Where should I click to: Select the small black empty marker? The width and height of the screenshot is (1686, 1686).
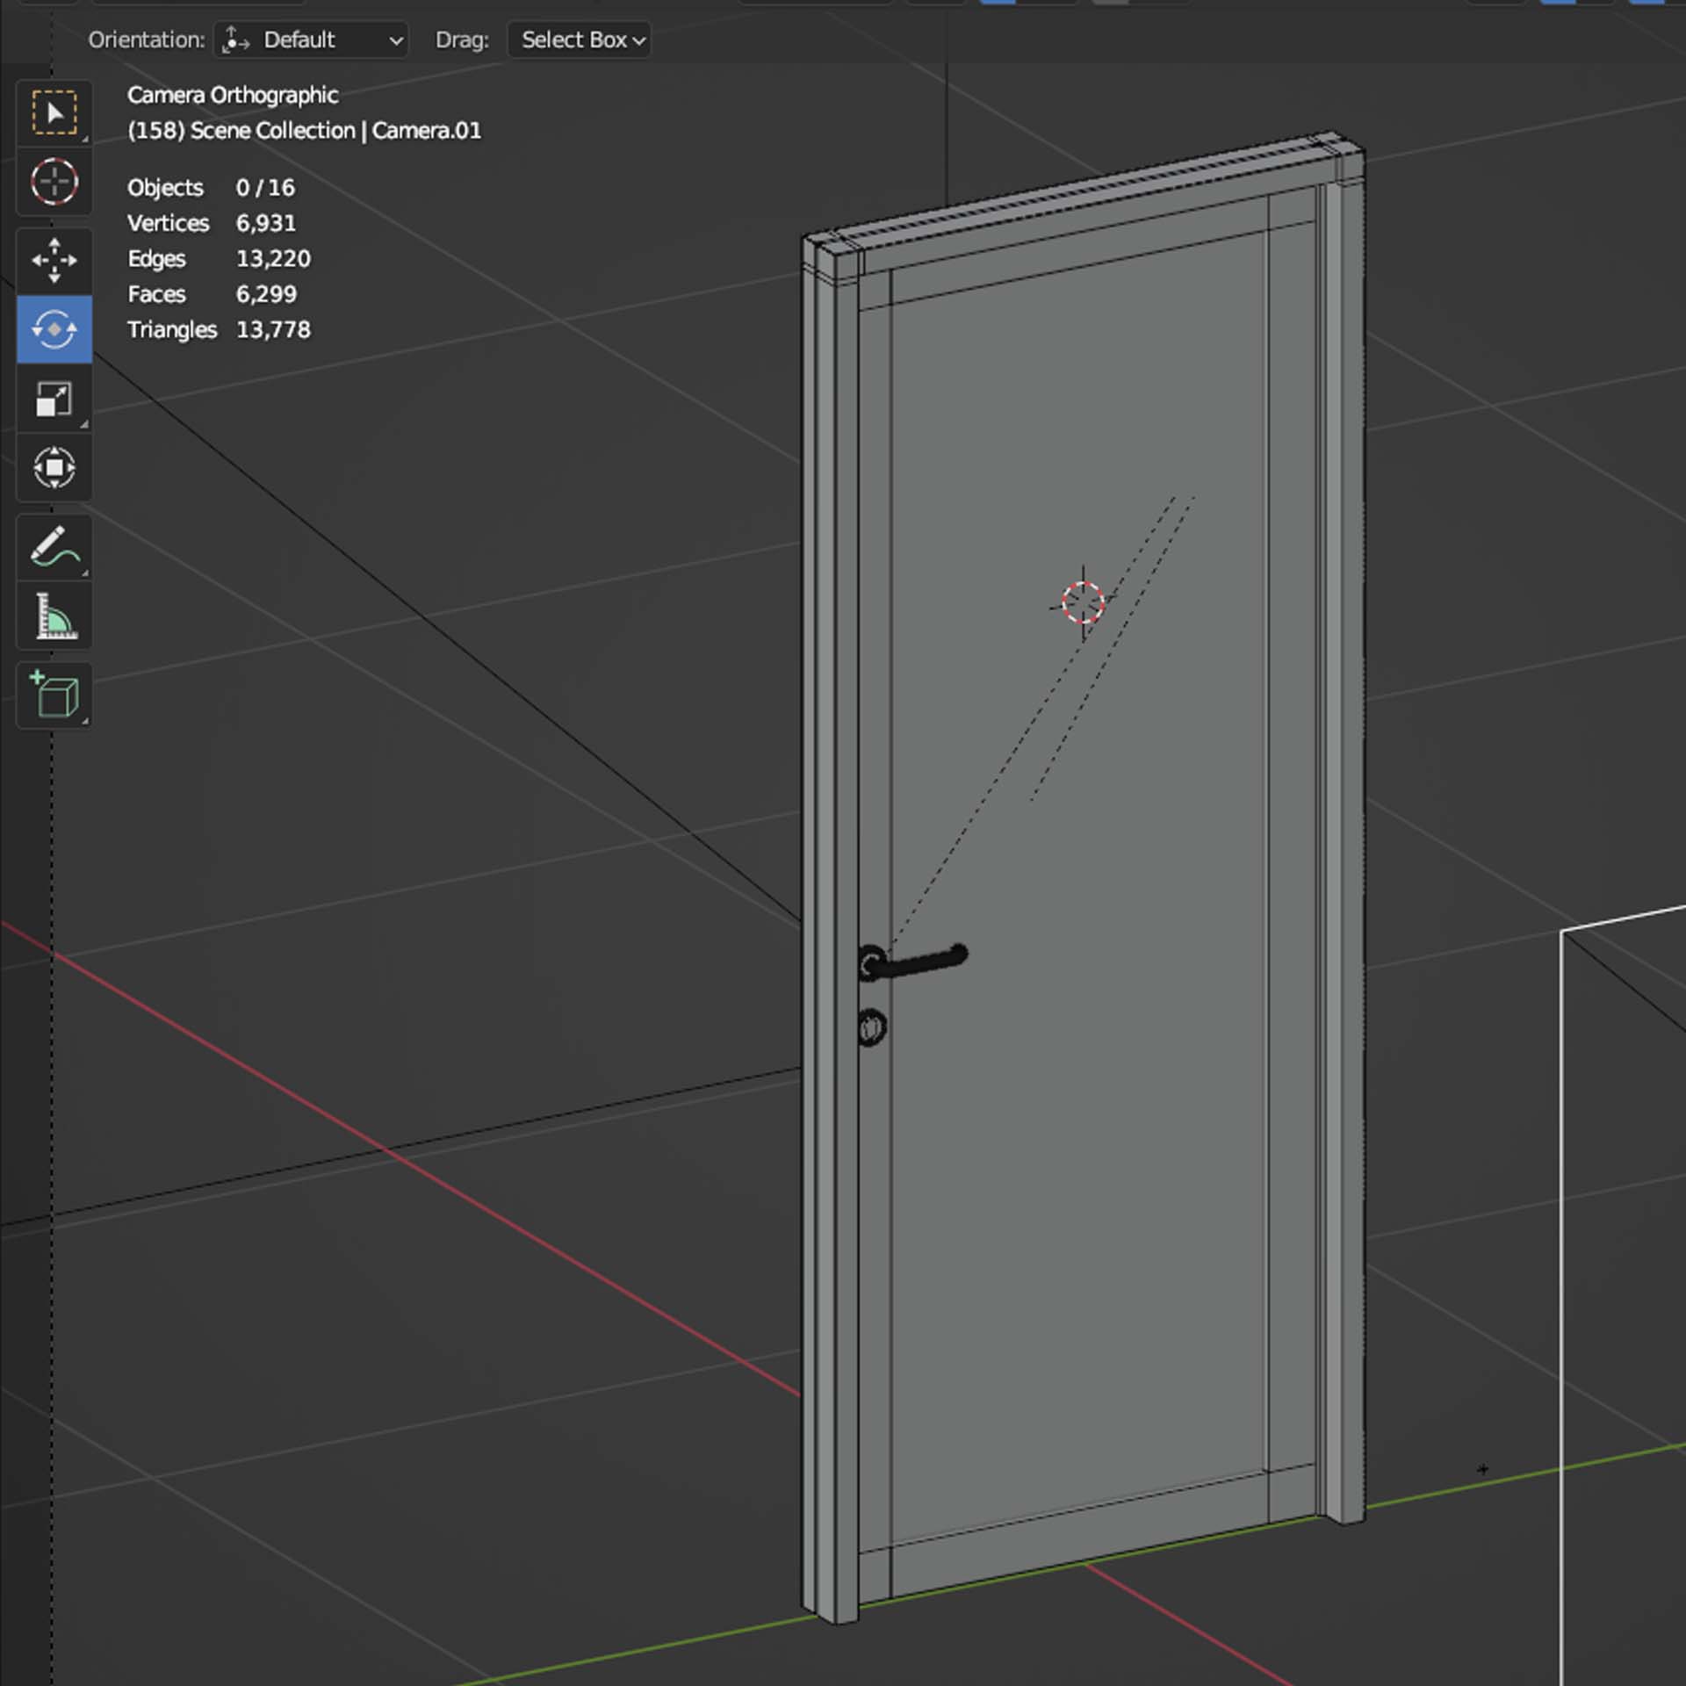pyautogui.click(x=1483, y=1468)
